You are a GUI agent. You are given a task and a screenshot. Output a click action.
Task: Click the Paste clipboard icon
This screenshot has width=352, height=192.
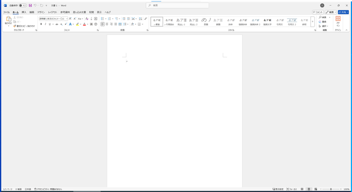(x=8, y=19)
